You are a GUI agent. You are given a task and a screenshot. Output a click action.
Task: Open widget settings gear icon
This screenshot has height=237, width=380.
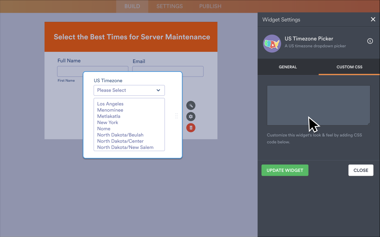coord(191,117)
